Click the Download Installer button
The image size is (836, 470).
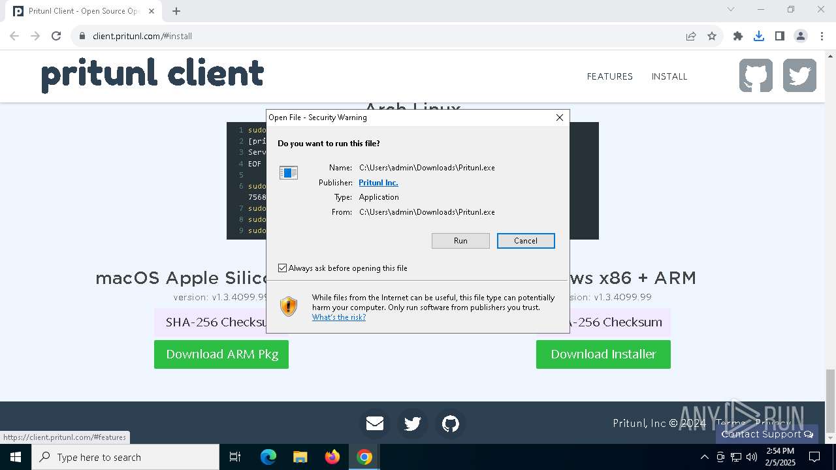(x=603, y=354)
